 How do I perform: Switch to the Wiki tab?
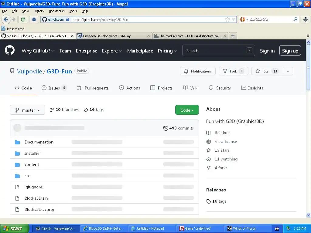[x=191, y=88]
